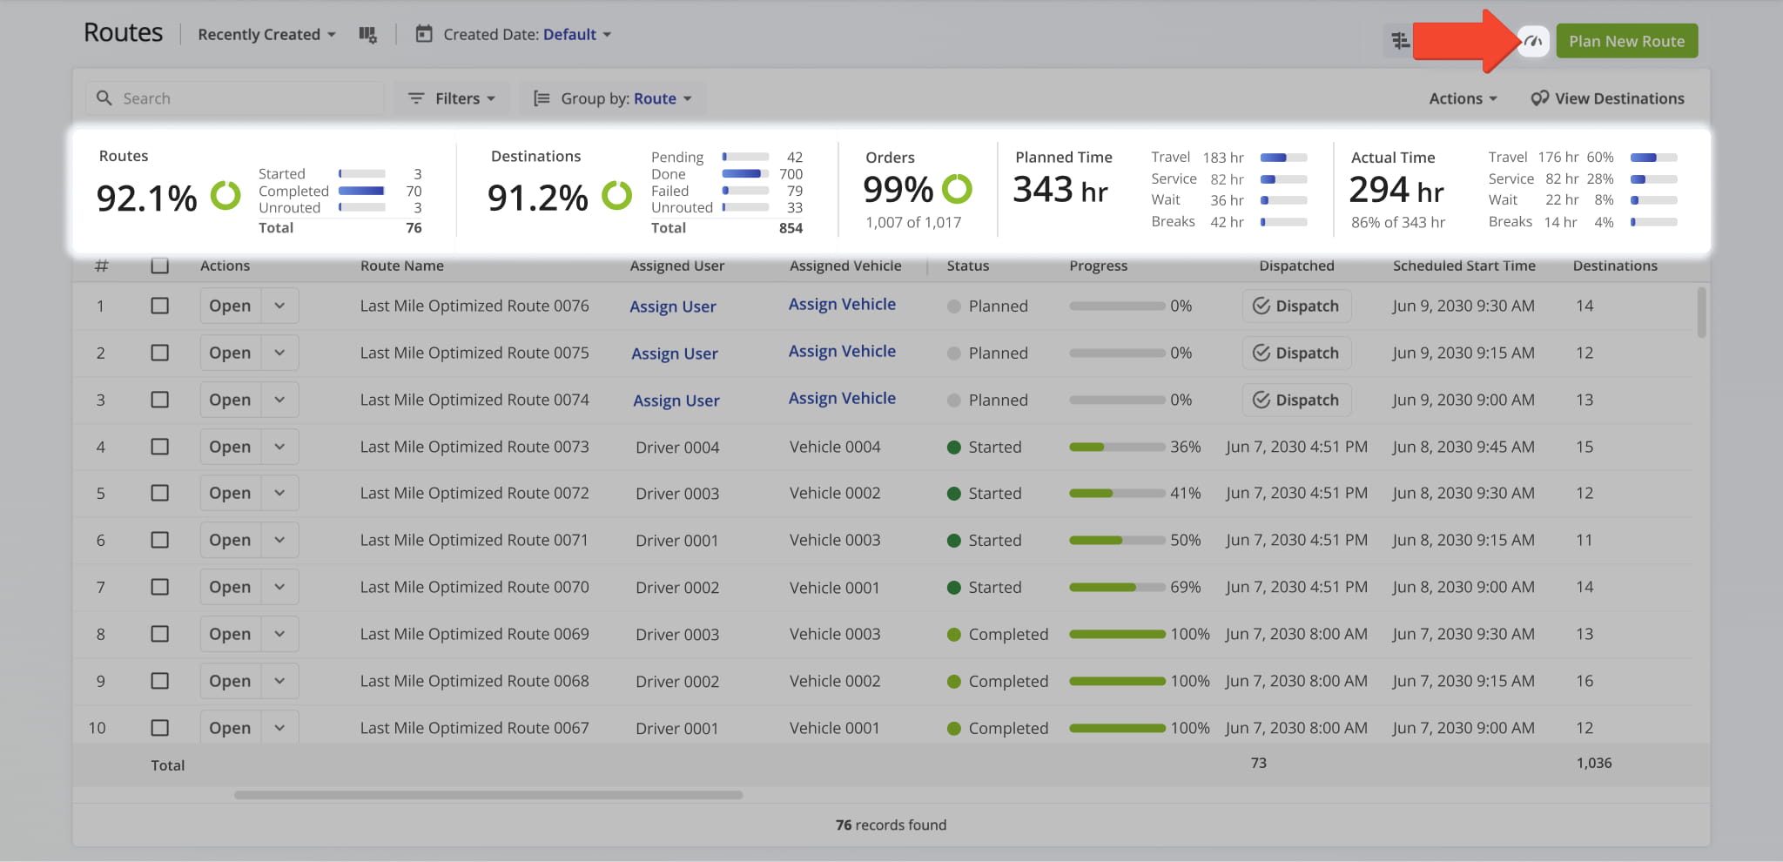This screenshot has width=1783, height=862.
Task: Expand Open button arrow for Route 0073
Action: pyautogui.click(x=279, y=447)
